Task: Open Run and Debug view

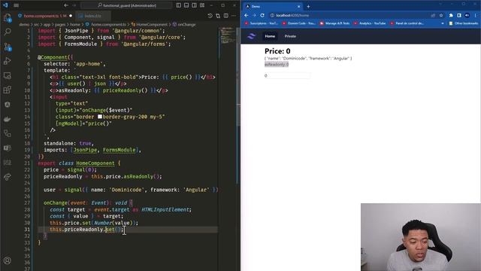Action: (8, 61)
